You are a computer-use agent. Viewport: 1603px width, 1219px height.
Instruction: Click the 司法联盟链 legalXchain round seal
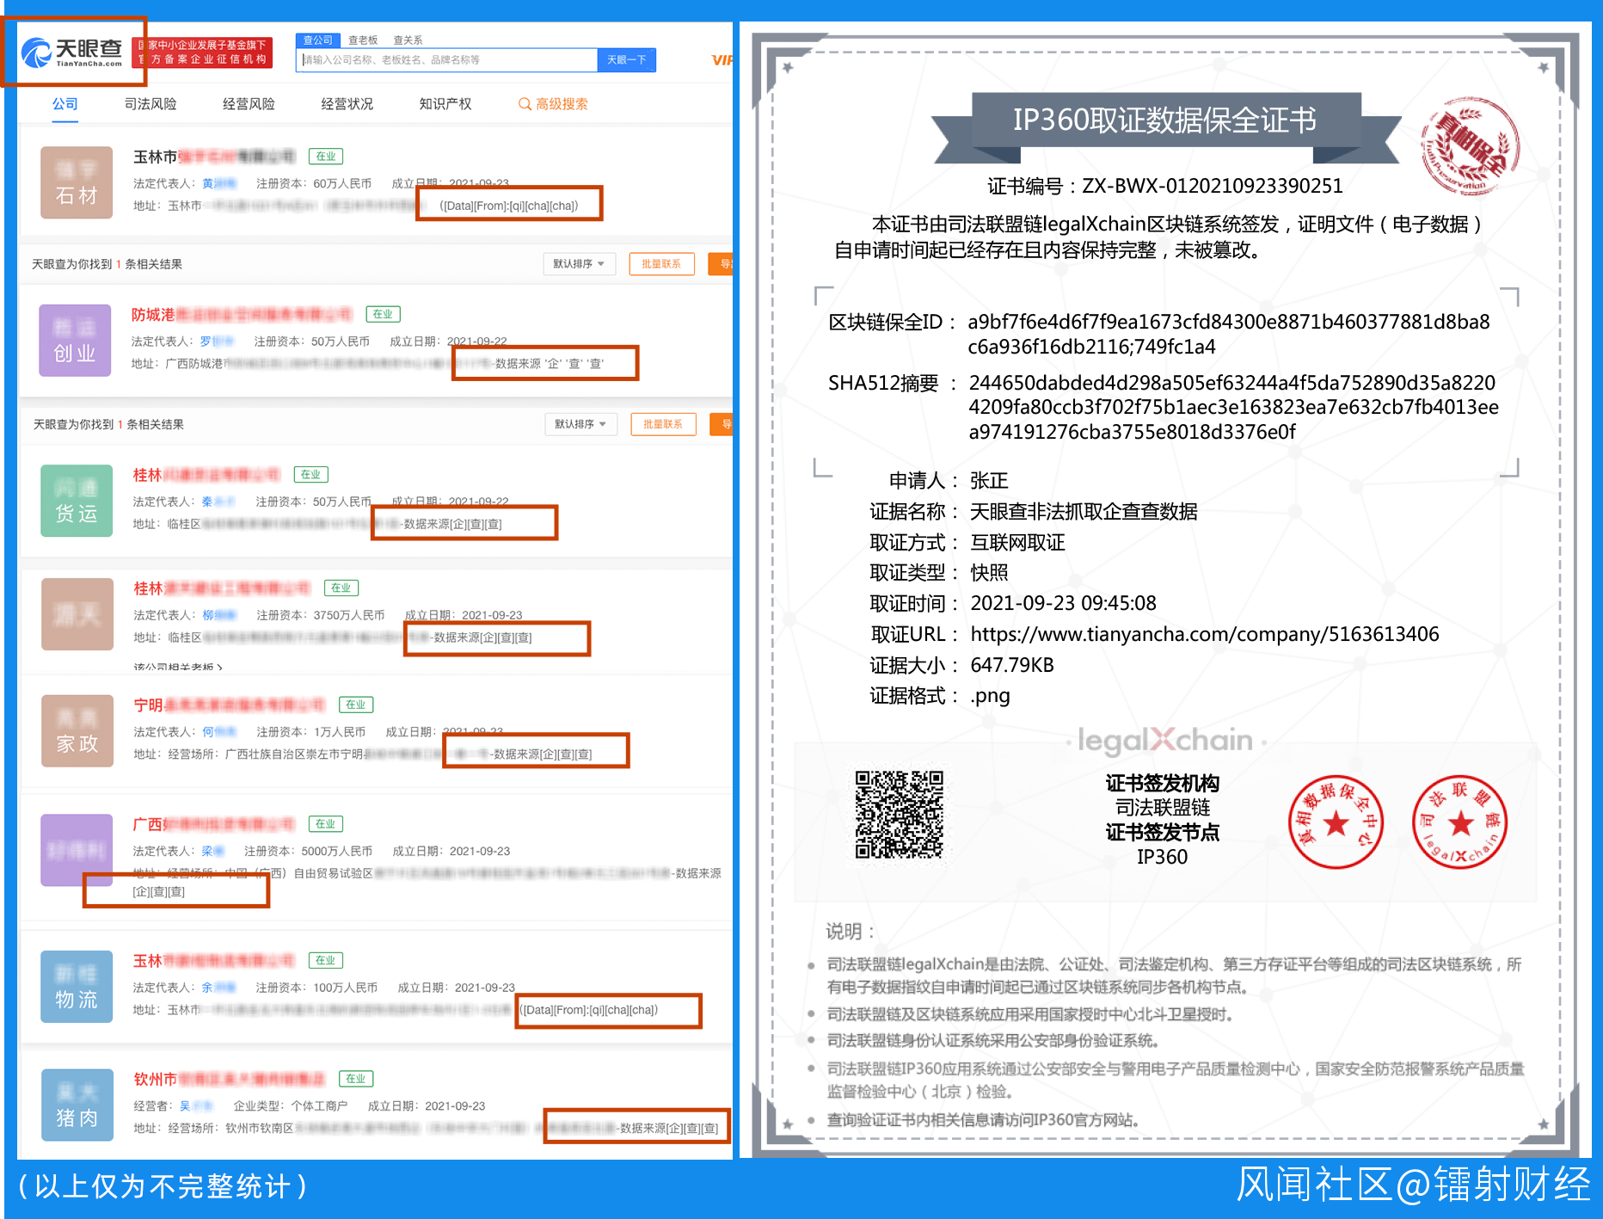pyautogui.click(x=1460, y=822)
